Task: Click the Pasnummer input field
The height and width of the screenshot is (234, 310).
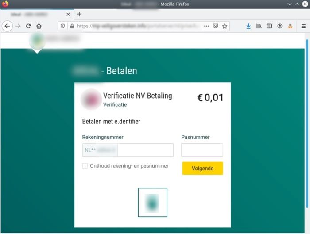Action: [x=202, y=150]
